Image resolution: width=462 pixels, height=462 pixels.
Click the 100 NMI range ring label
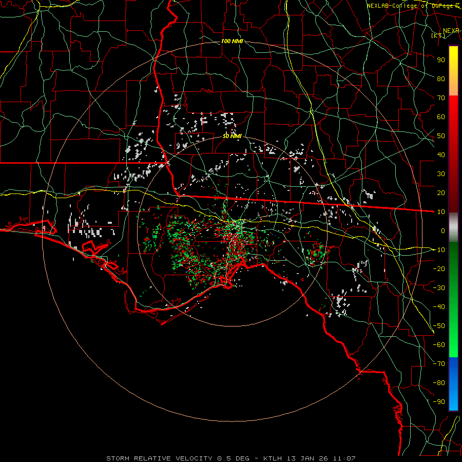tap(232, 41)
